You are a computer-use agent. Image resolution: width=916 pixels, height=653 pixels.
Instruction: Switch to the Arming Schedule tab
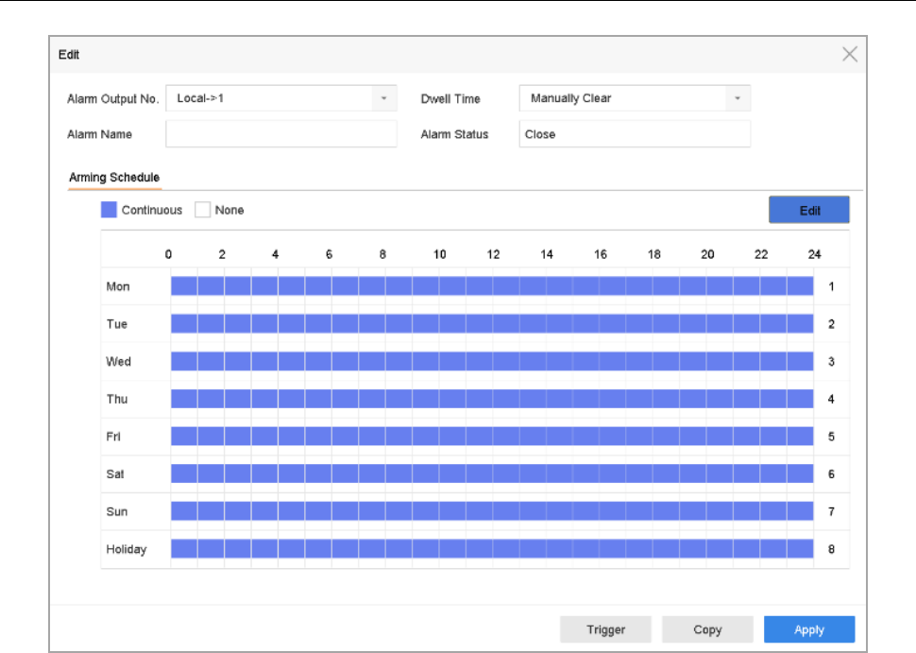[x=114, y=178]
